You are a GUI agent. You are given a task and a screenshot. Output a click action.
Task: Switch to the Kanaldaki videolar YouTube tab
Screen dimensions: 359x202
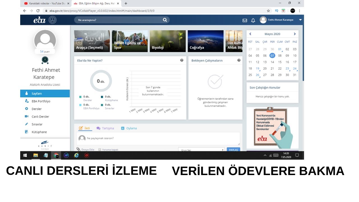click(45, 3)
